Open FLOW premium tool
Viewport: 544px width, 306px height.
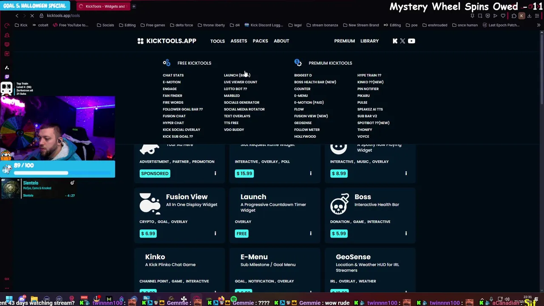299,109
